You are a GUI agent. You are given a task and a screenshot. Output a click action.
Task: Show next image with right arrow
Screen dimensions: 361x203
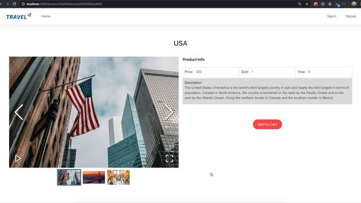pyautogui.click(x=169, y=112)
